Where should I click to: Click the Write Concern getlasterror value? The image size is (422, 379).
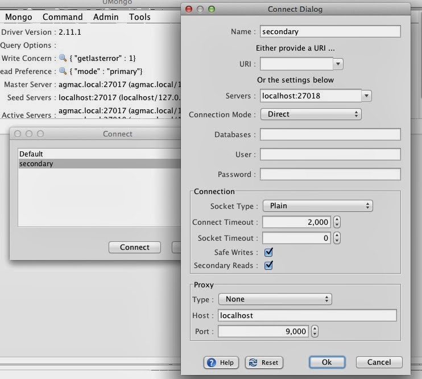click(x=102, y=58)
